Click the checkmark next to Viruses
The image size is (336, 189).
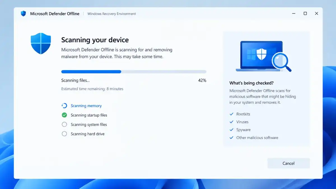pyautogui.click(x=232, y=122)
